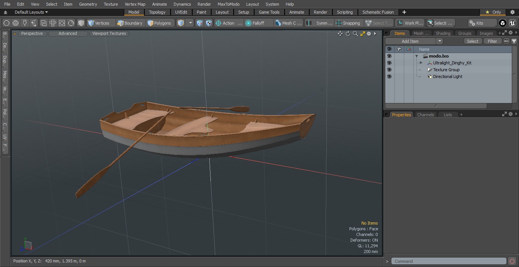The width and height of the screenshot is (519, 267).
Task: Add a new layout tab with plus button
Action: point(404,12)
